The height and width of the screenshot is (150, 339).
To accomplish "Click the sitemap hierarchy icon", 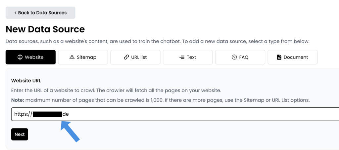I will click(x=72, y=57).
